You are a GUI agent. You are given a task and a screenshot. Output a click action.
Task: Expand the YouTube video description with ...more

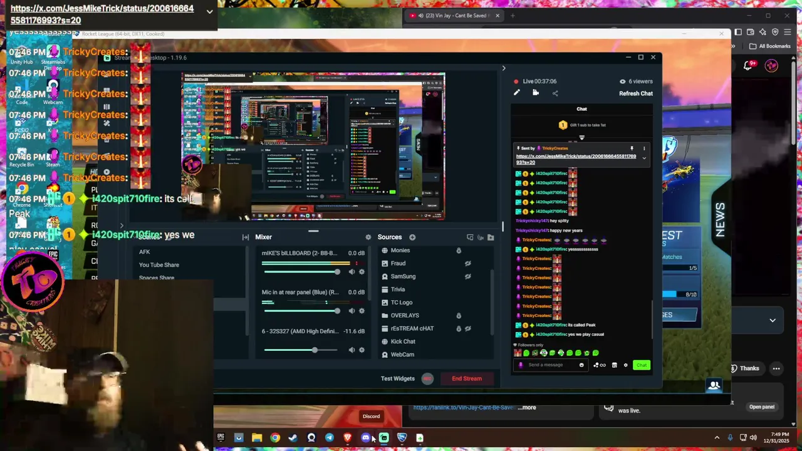tap(528, 408)
